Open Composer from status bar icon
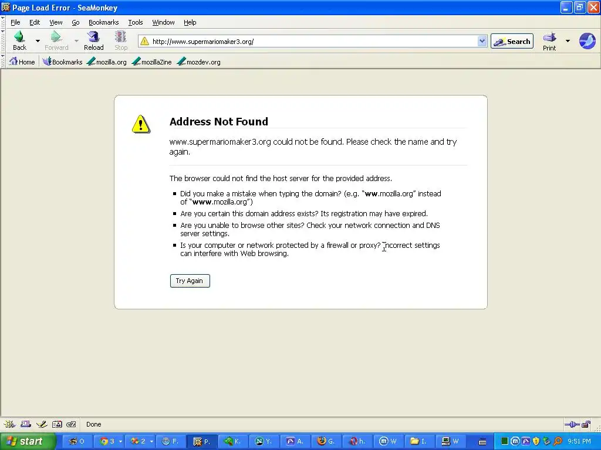The image size is (601, 450). [42, 424]
